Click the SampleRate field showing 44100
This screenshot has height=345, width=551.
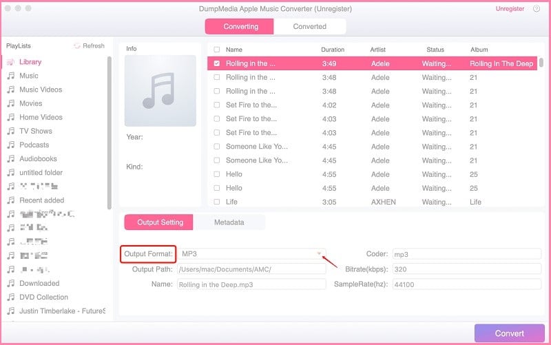pyautogui.click(x=467, y=284)
